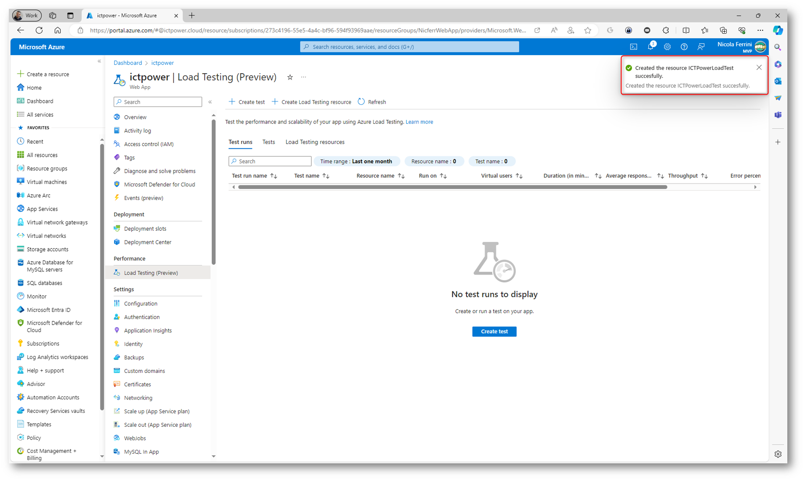Open the feedback icon in Azure header
805x481 pixels.
coord(701,47)
